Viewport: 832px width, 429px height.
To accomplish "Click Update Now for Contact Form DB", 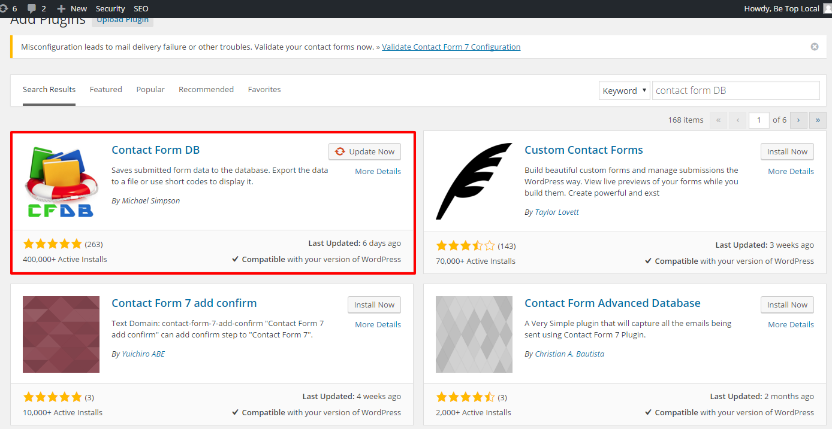I will tap(364, 151).
